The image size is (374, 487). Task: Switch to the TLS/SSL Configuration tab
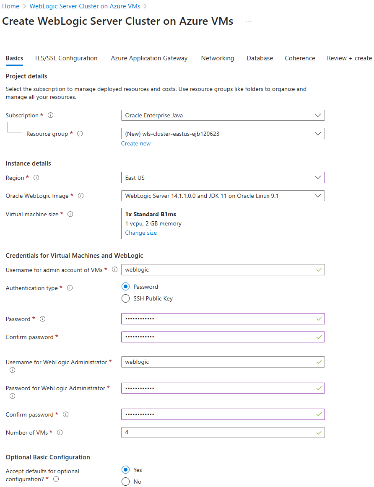(66, 58)
